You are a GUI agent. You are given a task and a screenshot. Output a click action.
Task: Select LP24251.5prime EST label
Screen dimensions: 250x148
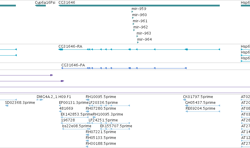tap(103, 120)
